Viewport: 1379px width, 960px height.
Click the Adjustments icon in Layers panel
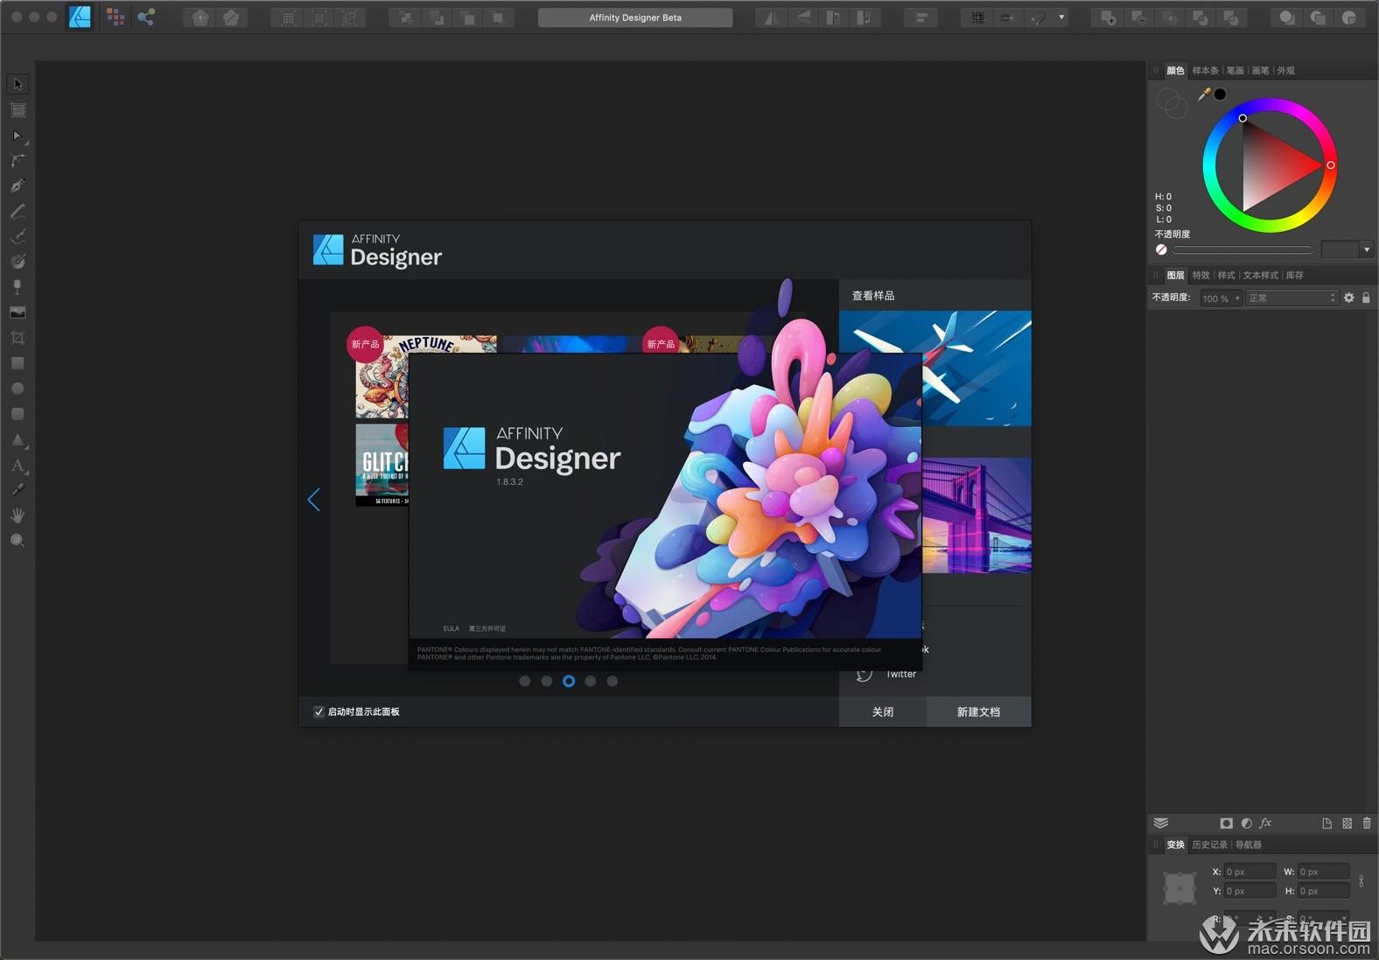1246,823
